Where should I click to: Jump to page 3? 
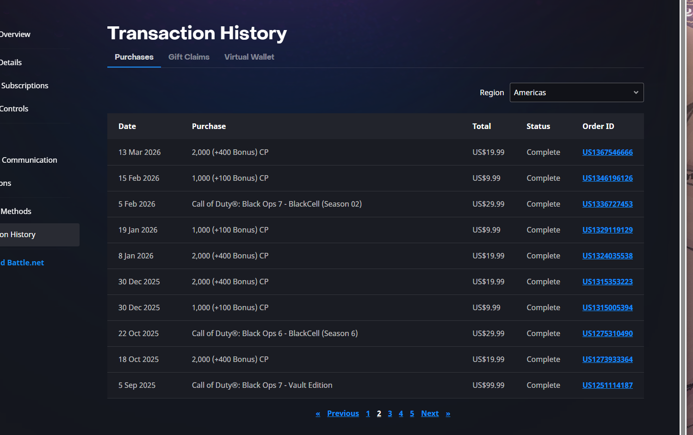[x=390, y=413]
